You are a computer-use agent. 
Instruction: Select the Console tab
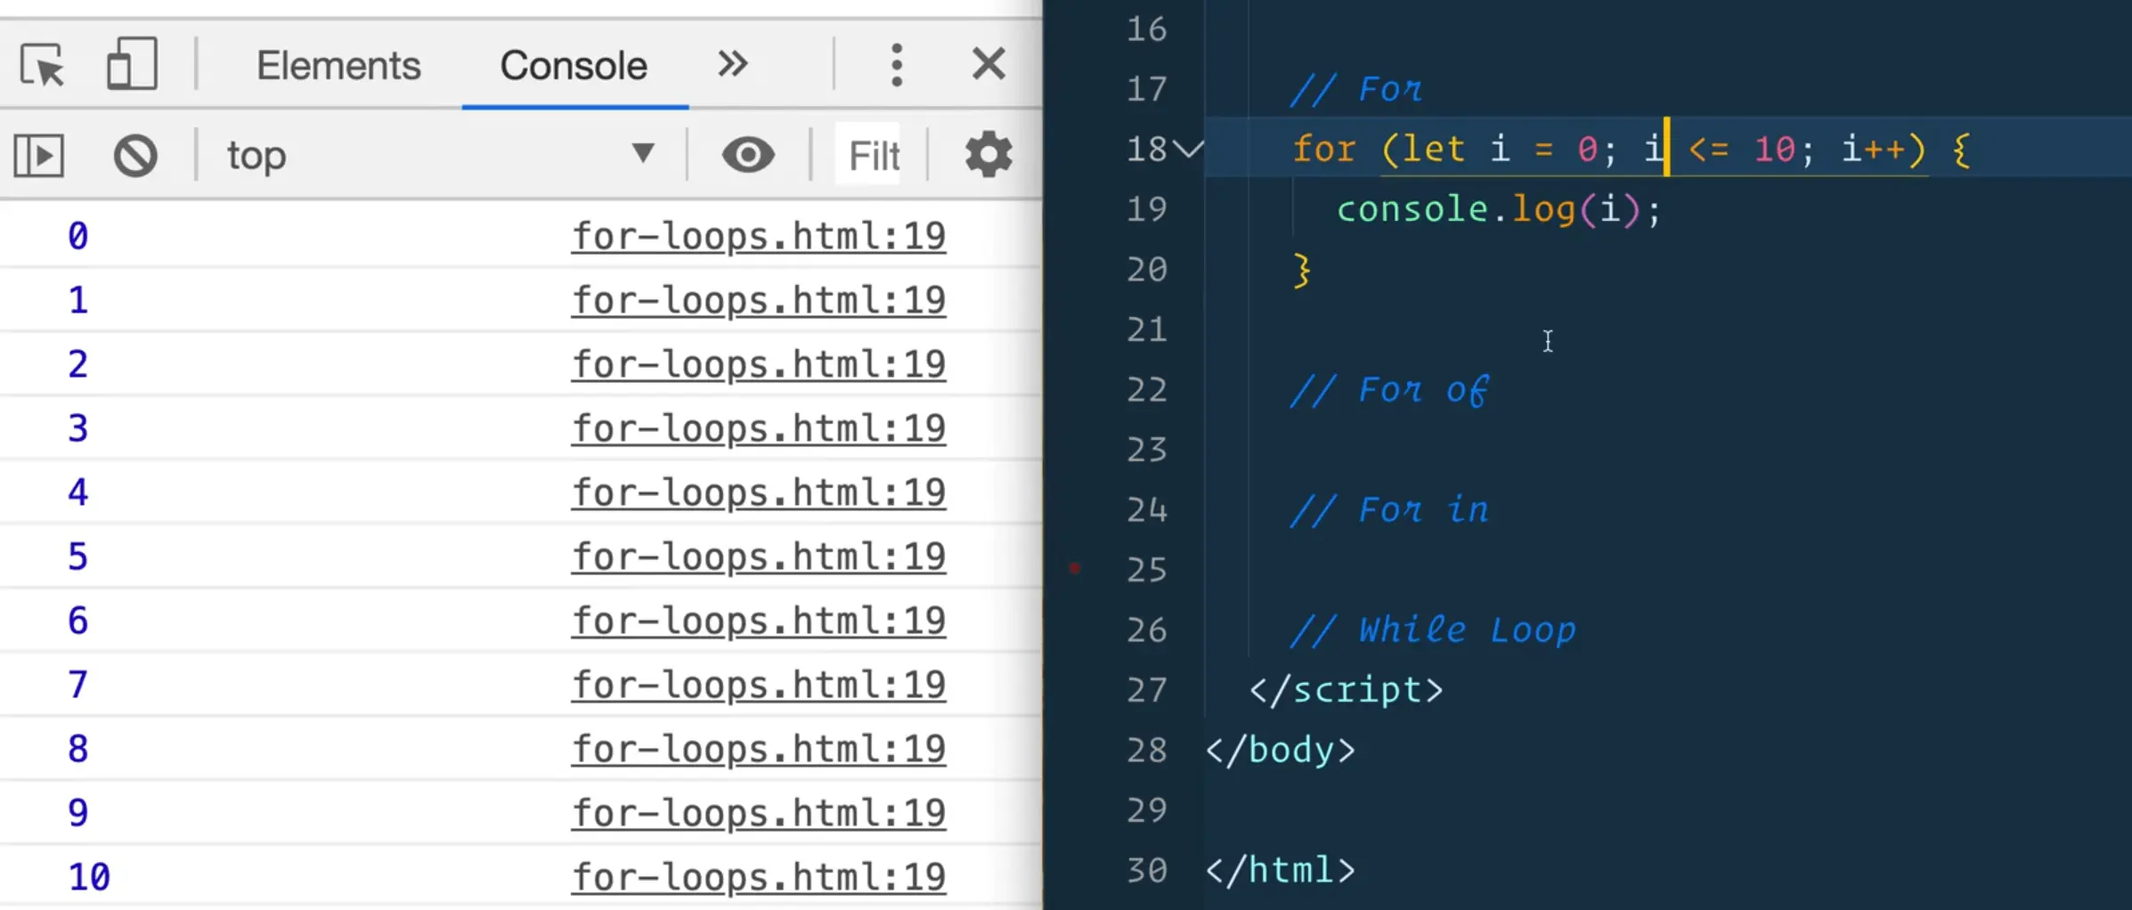tap(574, 64)
